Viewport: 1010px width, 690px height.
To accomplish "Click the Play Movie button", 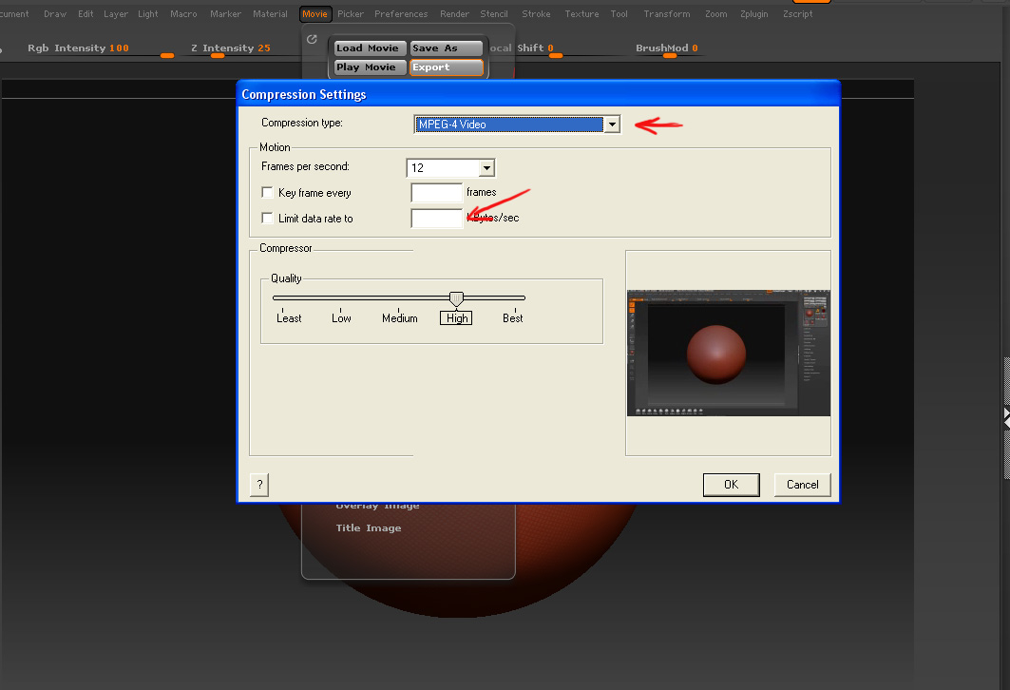I will coord(371,67).
